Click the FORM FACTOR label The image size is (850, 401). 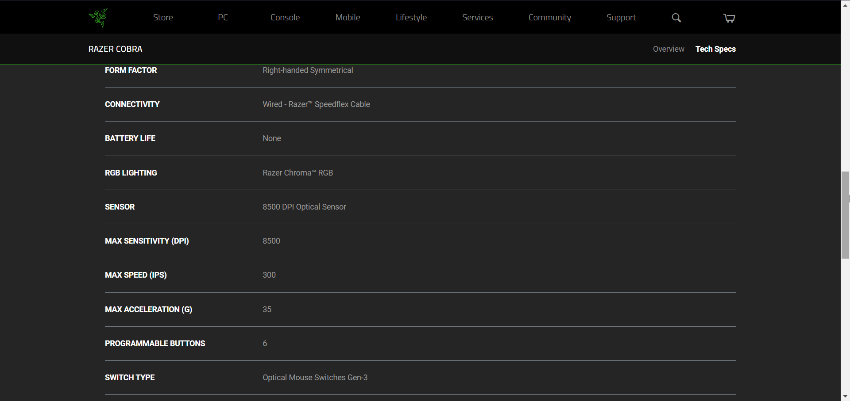coord(131,70)
